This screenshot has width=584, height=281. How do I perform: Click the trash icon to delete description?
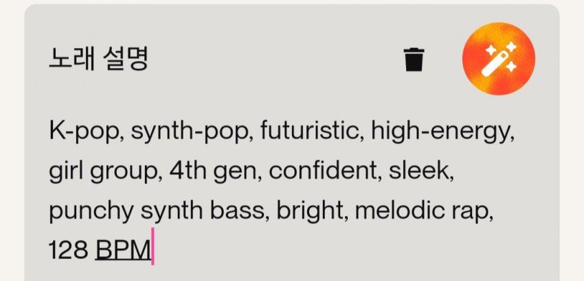[x=414, y=60]
